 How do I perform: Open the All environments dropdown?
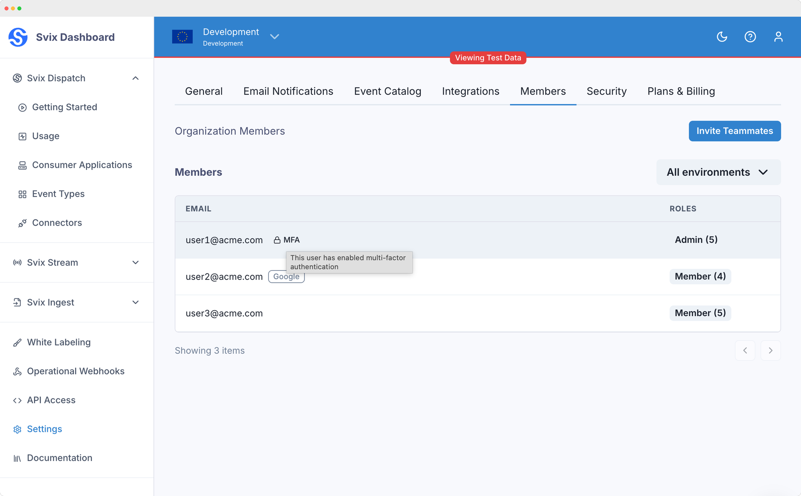click(718, 172)
